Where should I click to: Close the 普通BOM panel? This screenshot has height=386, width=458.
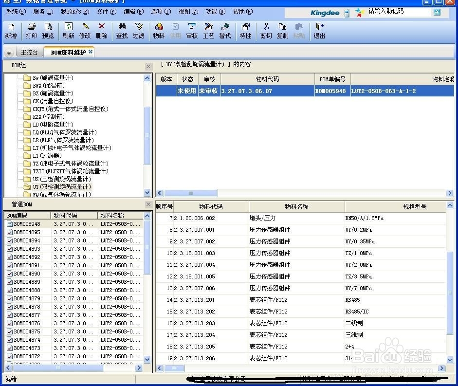[148, 204]
